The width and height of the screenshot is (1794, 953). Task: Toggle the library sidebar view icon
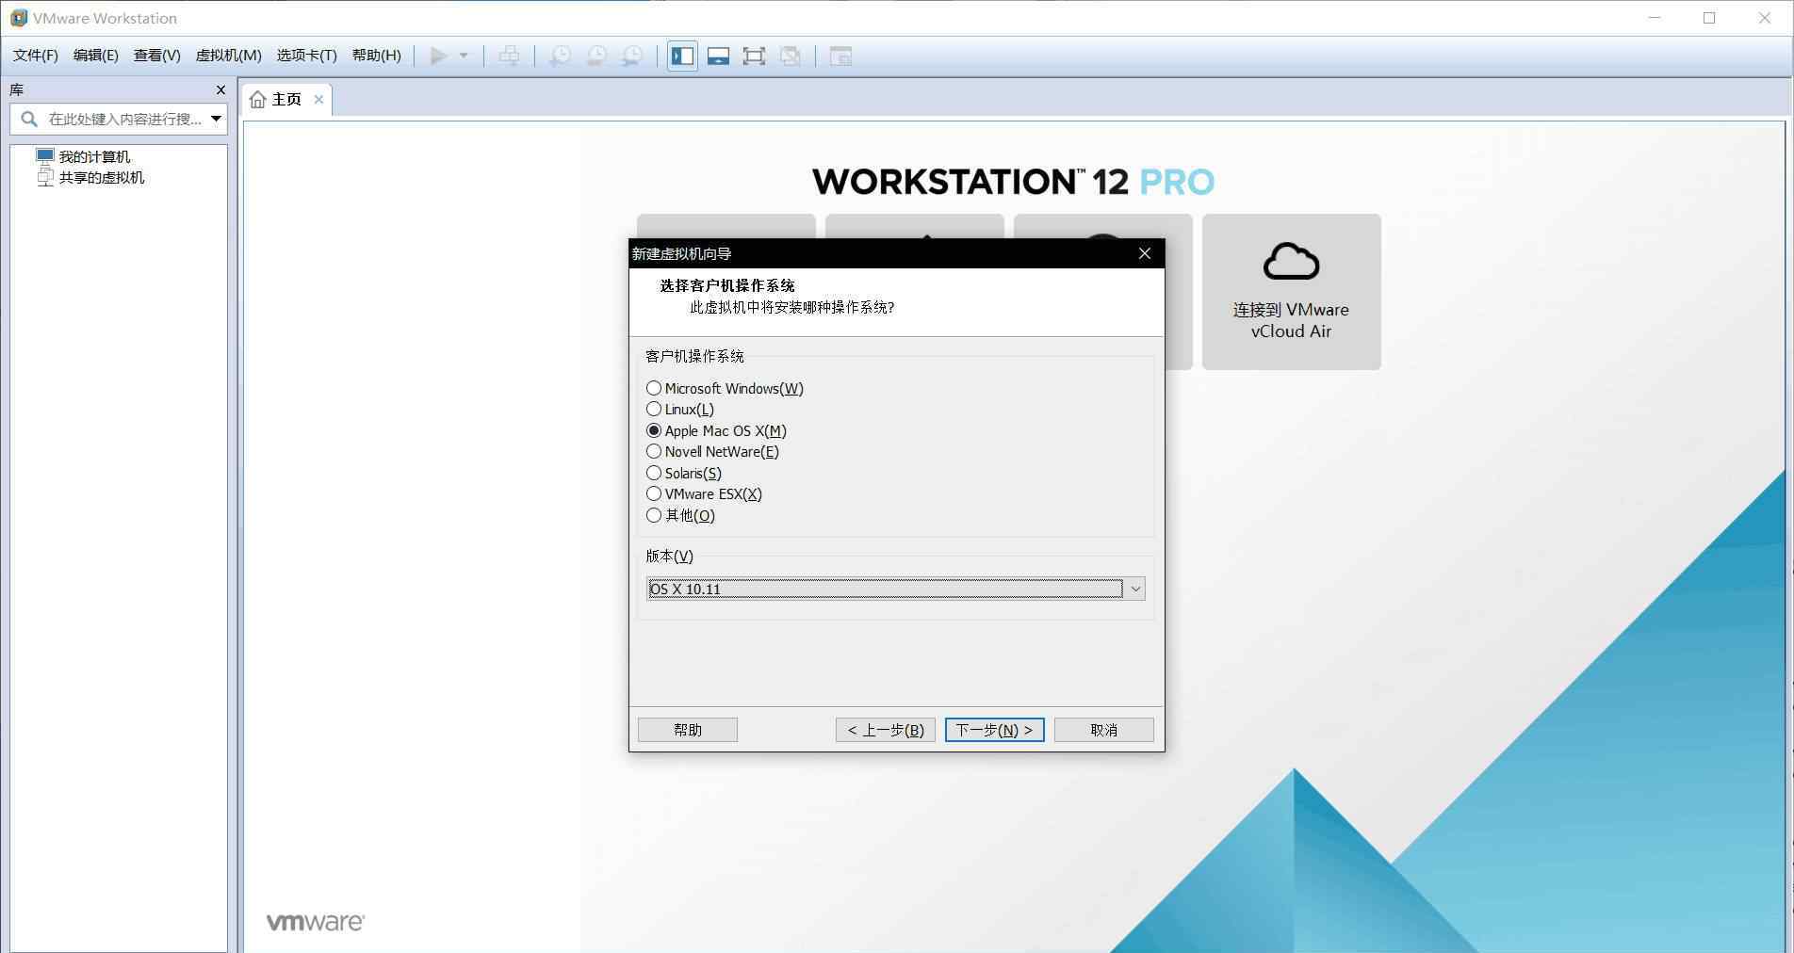(682, 57)
